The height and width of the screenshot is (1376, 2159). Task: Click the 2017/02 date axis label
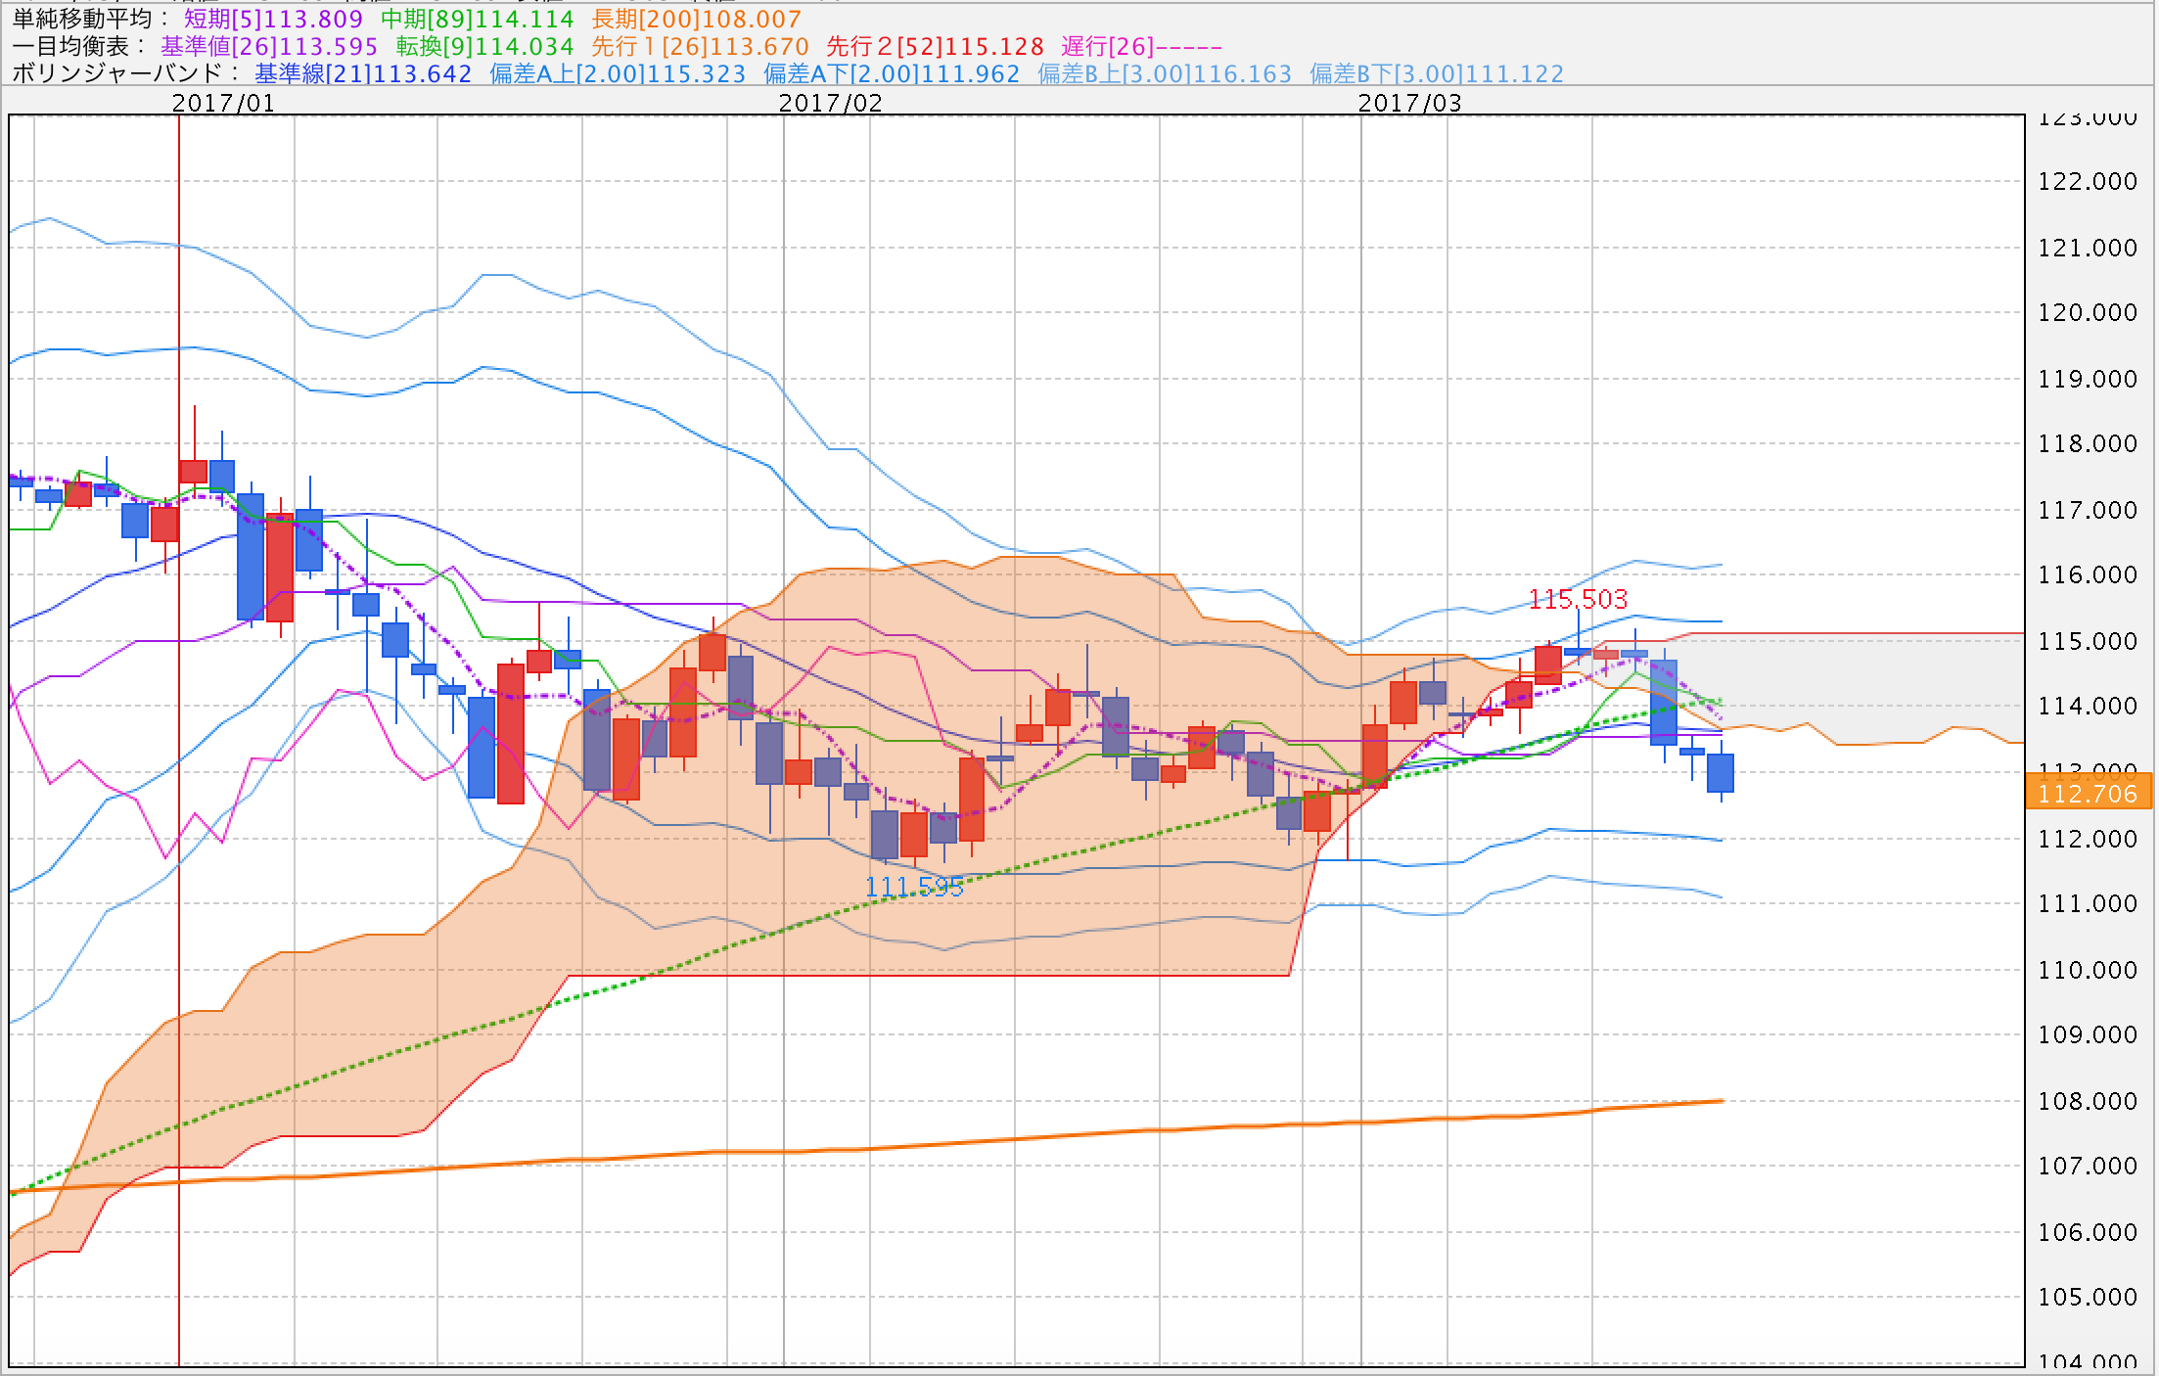(830, 103)
